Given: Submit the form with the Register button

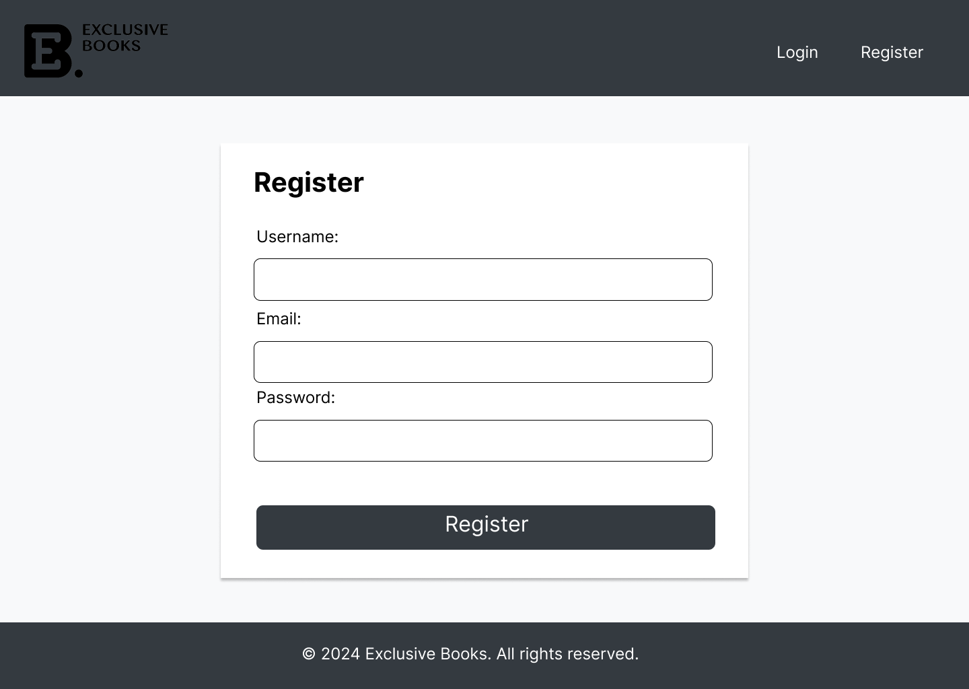Looking at the screenshot, I should pyautogui.click(x=485, y=527).
